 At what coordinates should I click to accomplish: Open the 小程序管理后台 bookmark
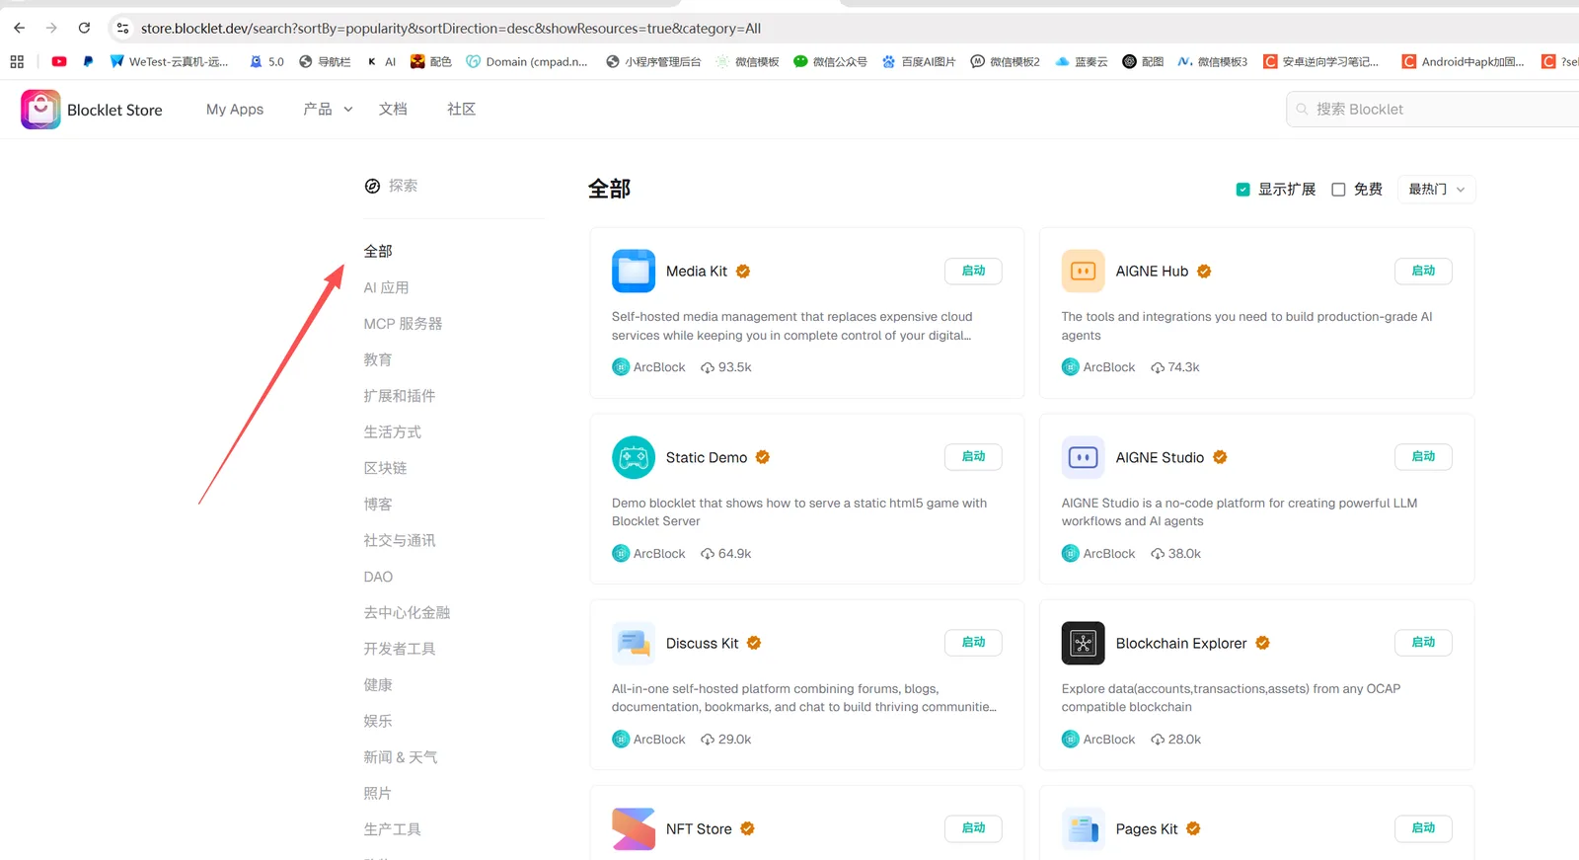[x=653, y=61]
